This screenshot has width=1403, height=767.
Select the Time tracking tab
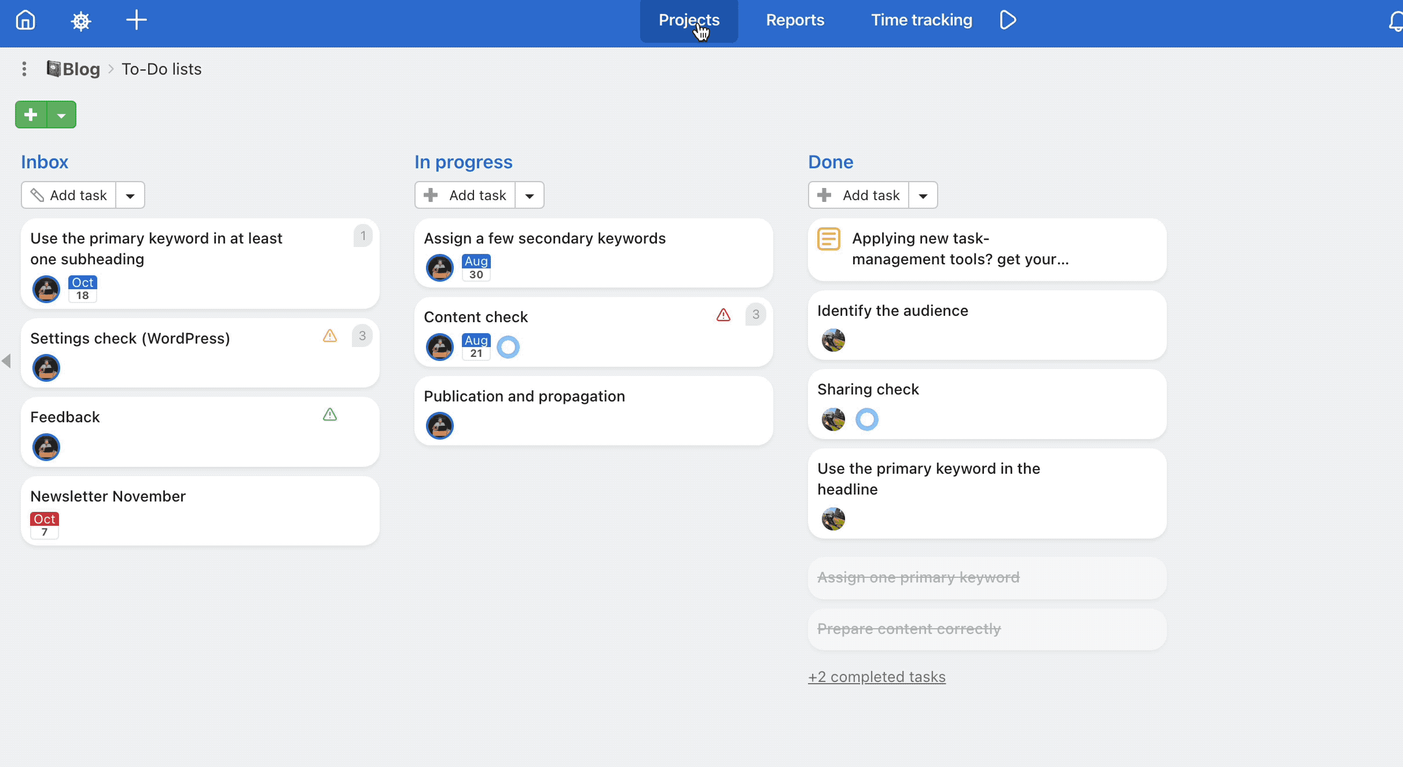[921, 20]
